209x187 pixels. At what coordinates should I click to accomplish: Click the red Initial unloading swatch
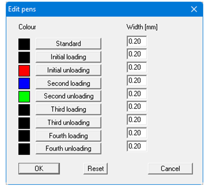(24, 70)
